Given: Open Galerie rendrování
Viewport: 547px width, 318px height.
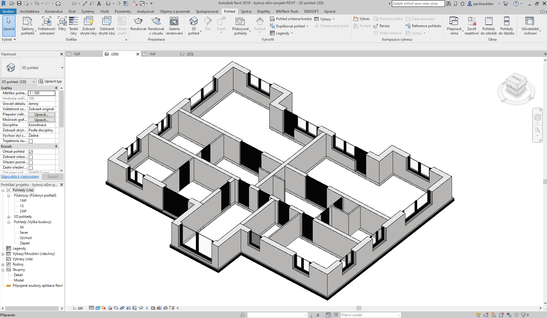Looking at the screenshot, I should click(x=174, y=26).
